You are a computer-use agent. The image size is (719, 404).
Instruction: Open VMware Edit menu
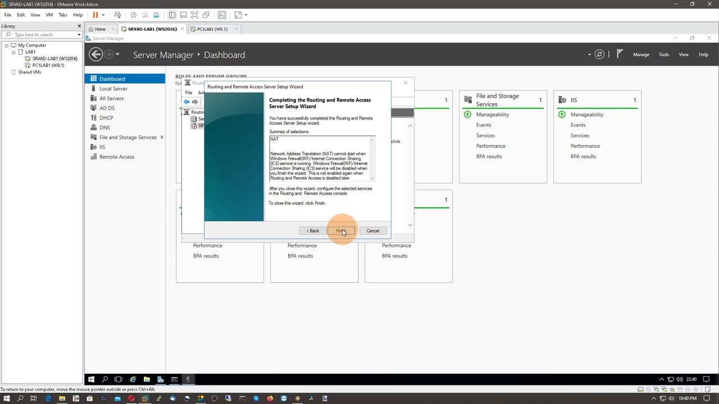point(21,15)
